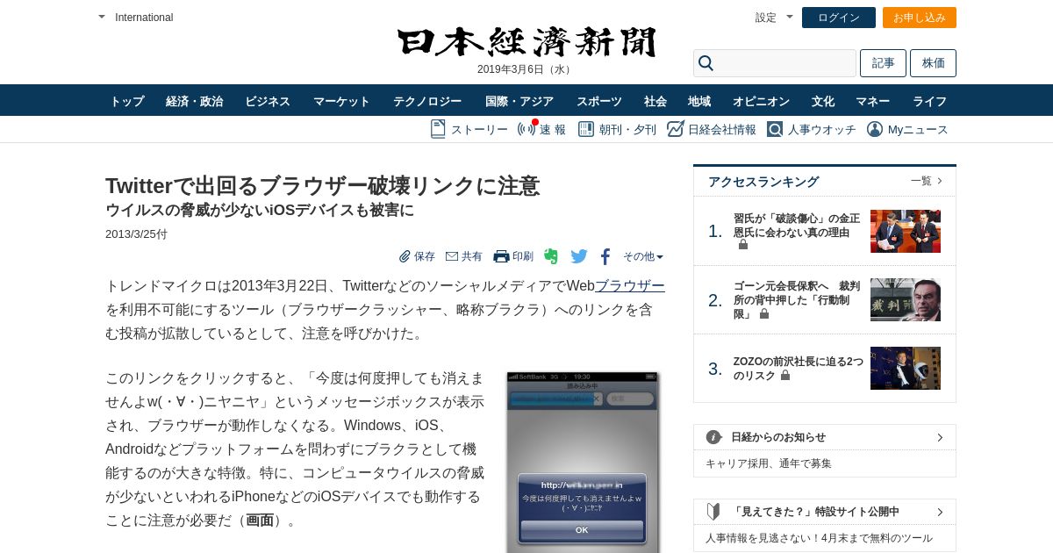This screenshot has width=1053, height=553.
Task: Open キャリア採用、通年で募集 notice
Action: [769, 463]
